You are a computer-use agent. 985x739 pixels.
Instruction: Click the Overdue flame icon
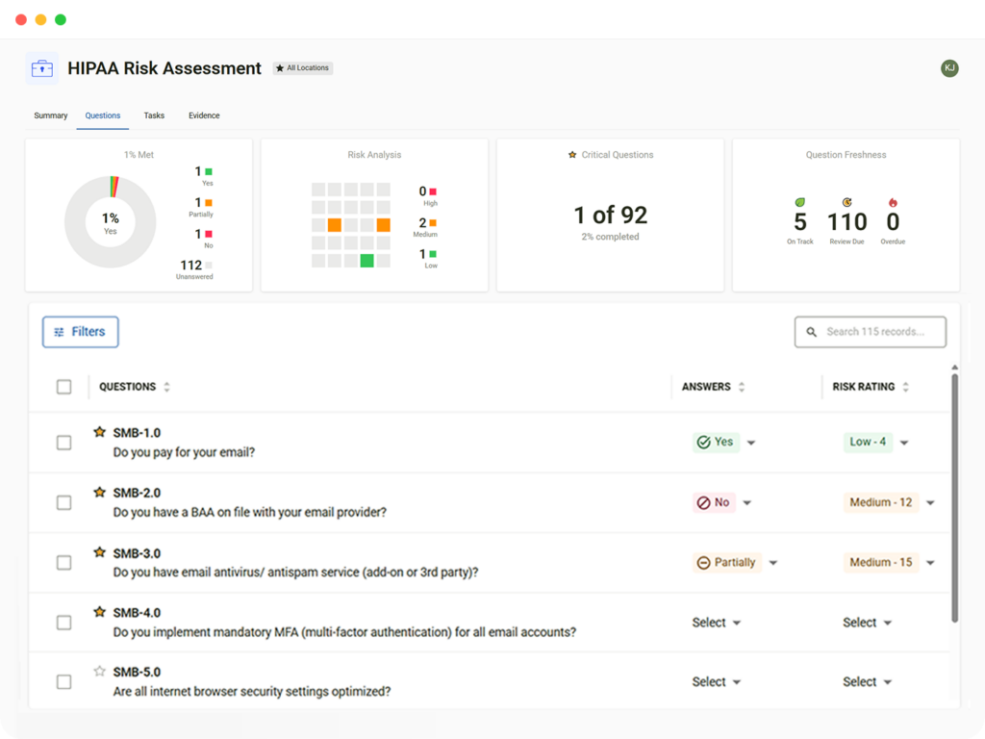[893, 202]
